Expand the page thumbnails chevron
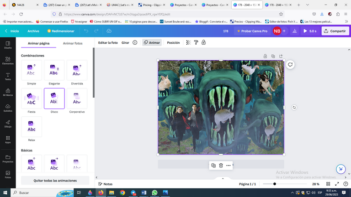The width and height of the screenshot is (351, 197). pyautogui.click(x=223, y=178)
